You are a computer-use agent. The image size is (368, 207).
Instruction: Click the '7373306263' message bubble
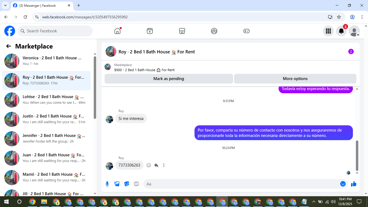[129, 165]
